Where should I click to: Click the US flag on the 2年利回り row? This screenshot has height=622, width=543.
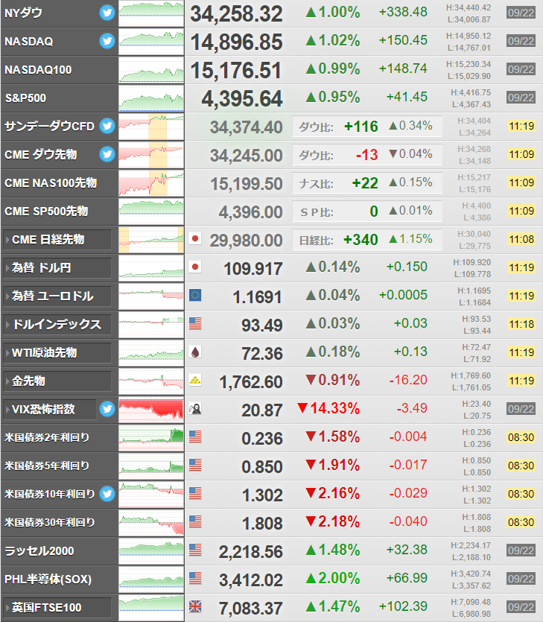pos(194,437)
